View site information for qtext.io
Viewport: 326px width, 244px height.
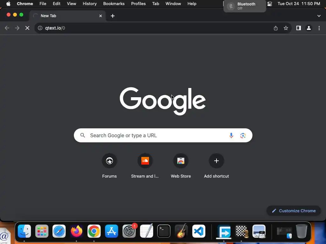coord(40,28)
